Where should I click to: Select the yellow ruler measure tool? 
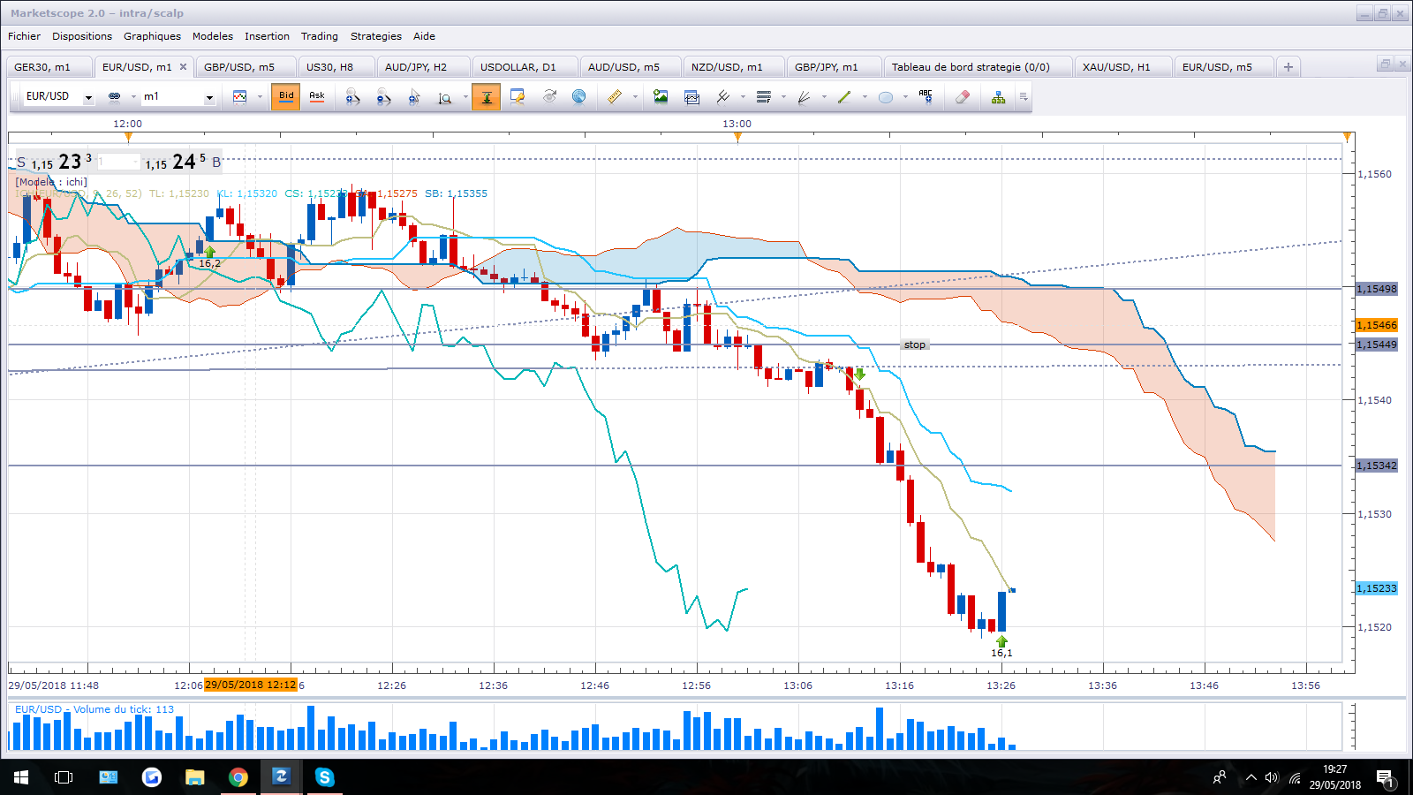point(615,96)
